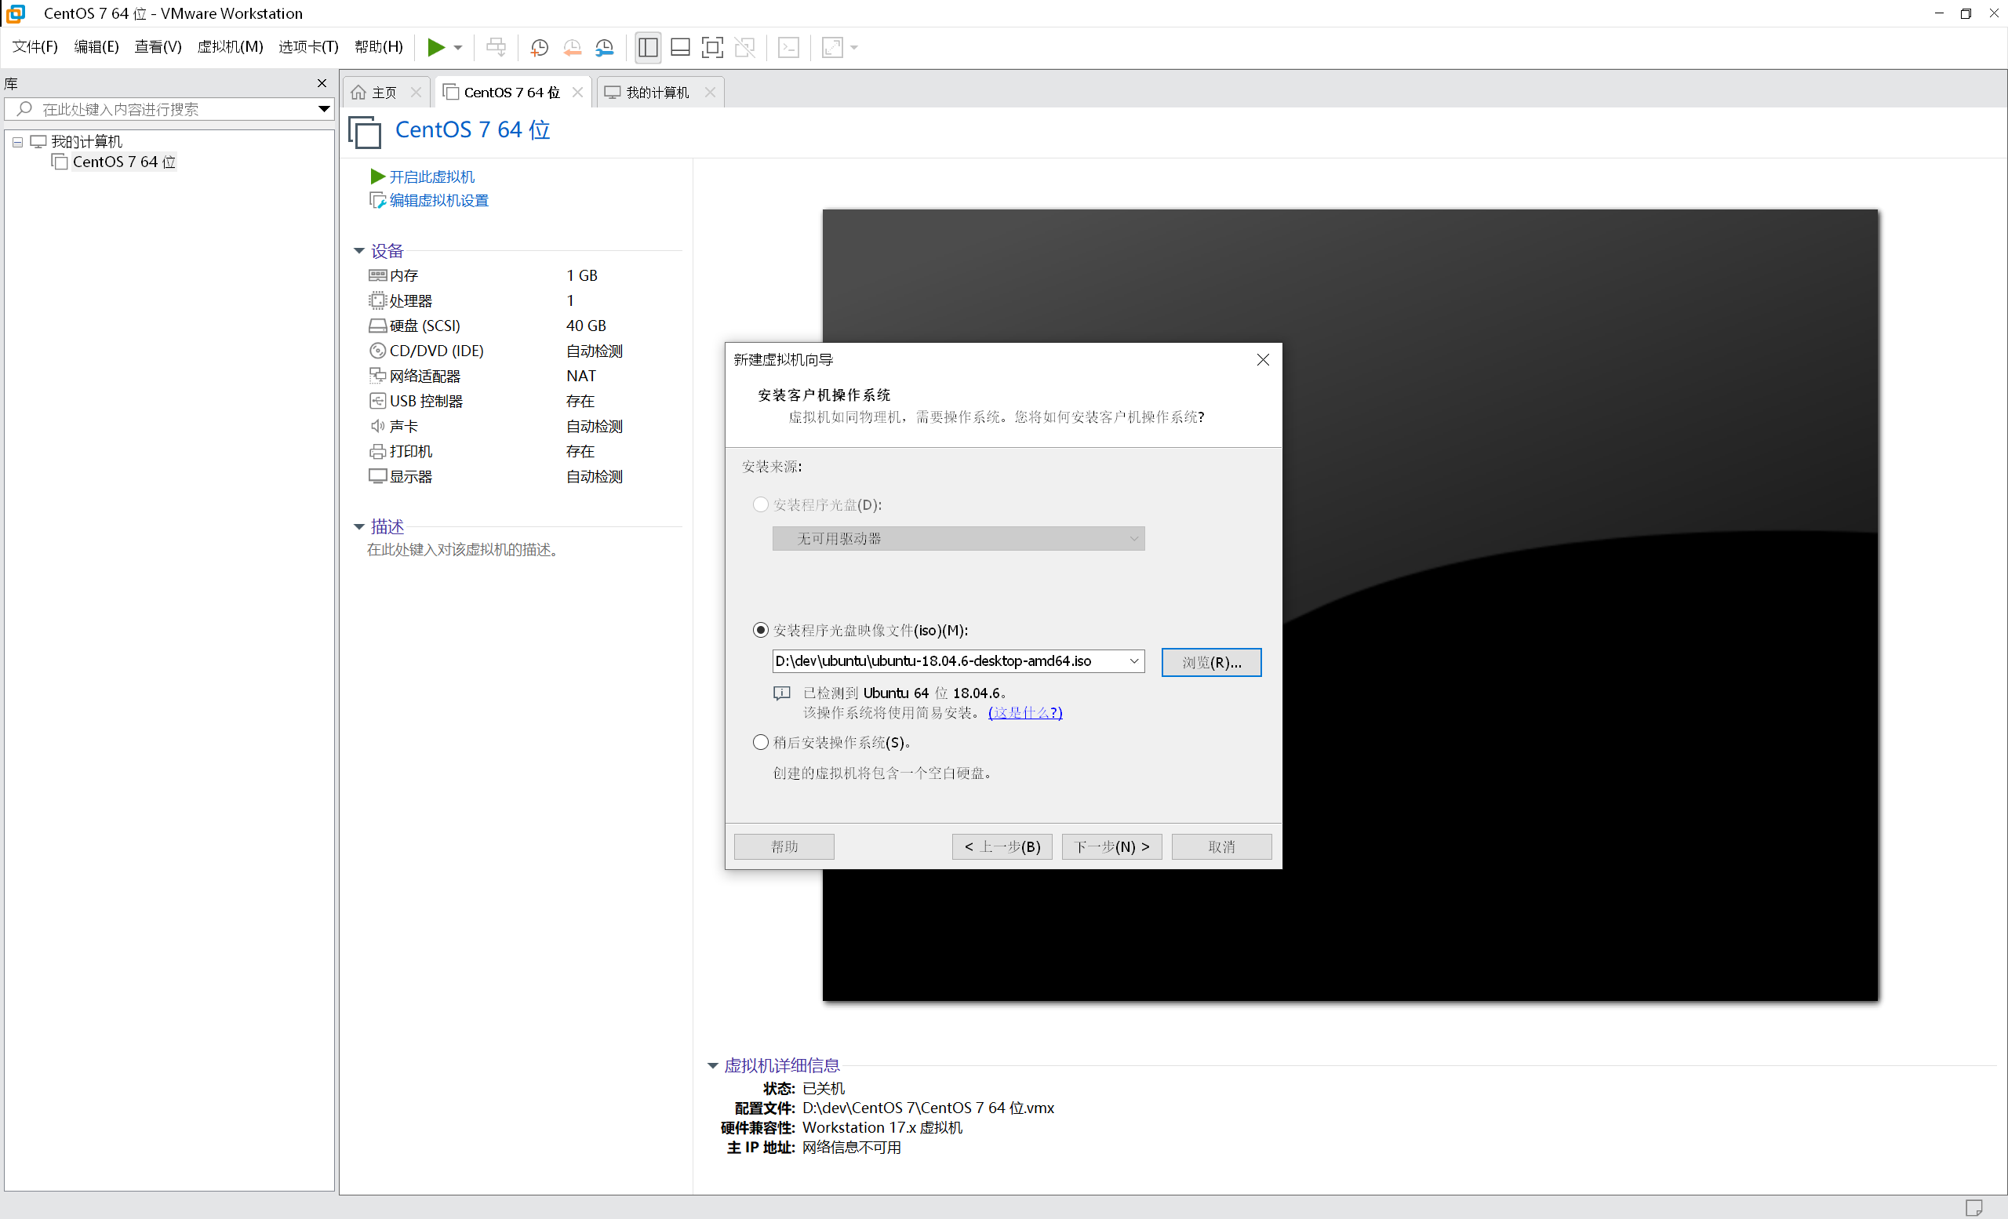This screenshot has height=1219, width=2008.
Task: Open the library search dropdown arrow
Action: (x=323, y=109)
